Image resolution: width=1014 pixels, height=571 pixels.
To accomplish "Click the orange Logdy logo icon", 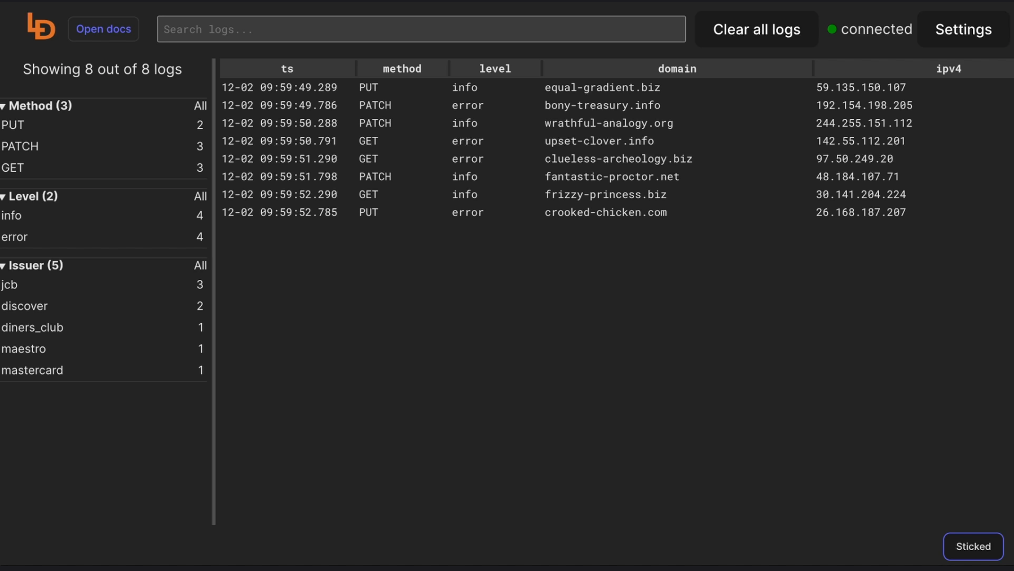I will click(x=41, y=26).
